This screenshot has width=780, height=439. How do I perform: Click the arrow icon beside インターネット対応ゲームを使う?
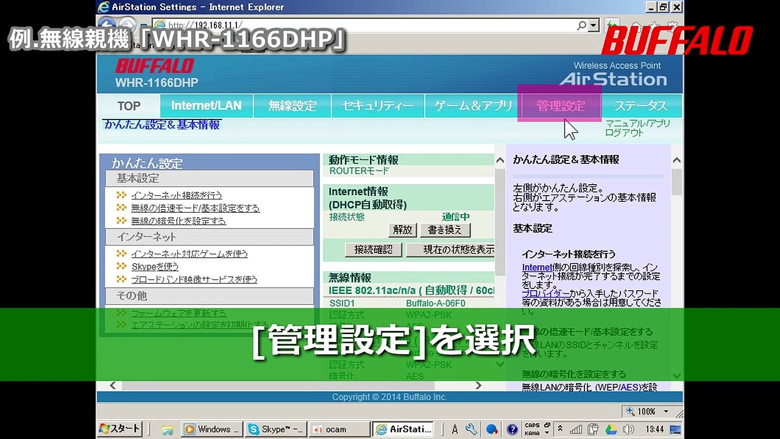pyautogui.click(x=121, y=254)
